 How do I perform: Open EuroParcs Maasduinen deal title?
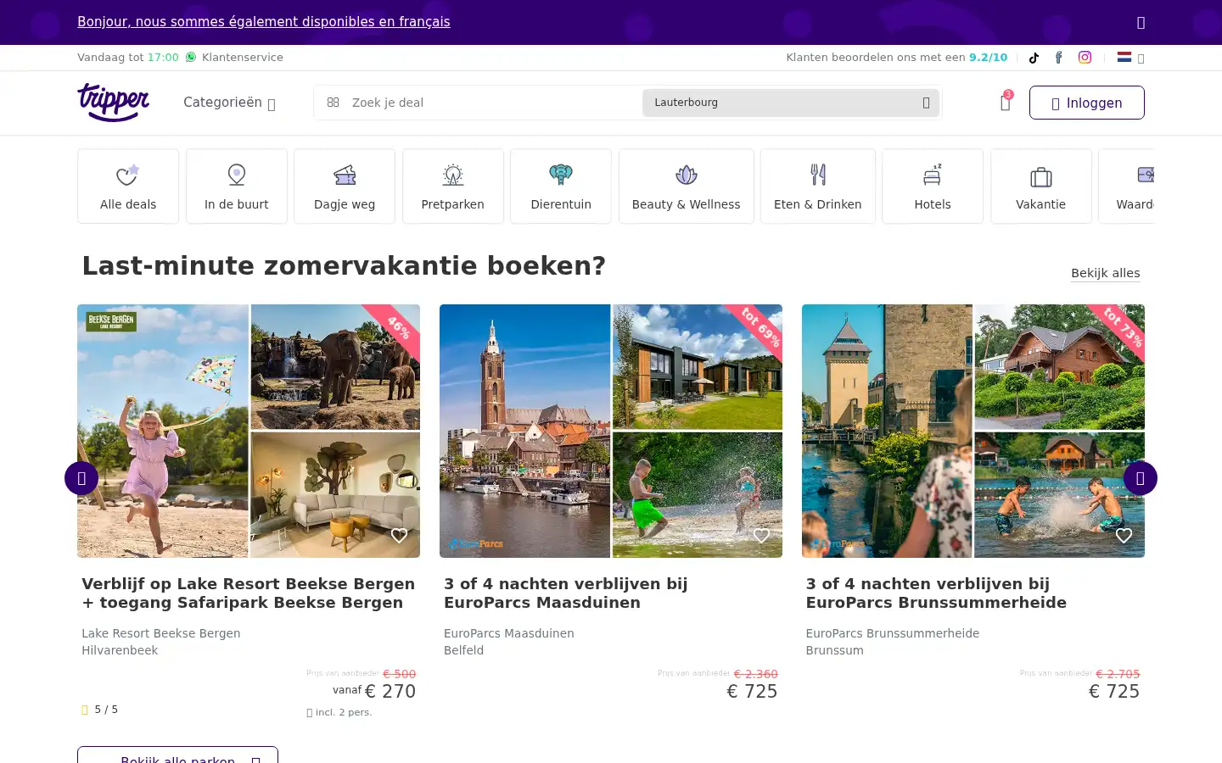(x=566, y=593)
